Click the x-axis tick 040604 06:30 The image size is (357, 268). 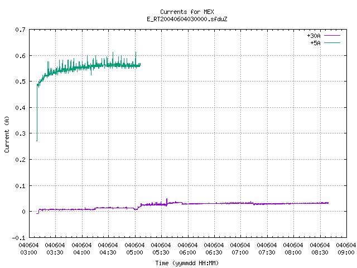[x=214, y=249]
